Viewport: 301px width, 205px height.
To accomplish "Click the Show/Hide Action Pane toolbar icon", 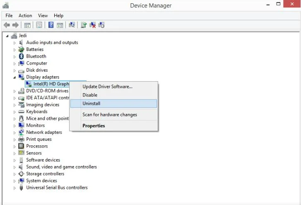I will click(60, 25).
